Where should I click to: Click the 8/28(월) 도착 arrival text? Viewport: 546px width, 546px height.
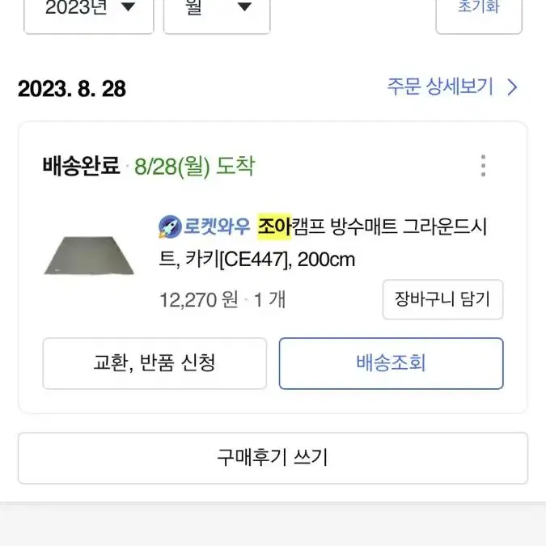pyautogui.click(x=195, y=167)
